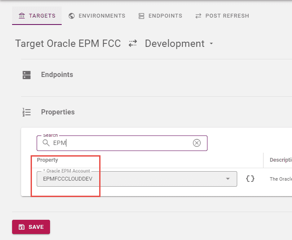
Task: Clear the search text with X icon
Action: [197, 143]
